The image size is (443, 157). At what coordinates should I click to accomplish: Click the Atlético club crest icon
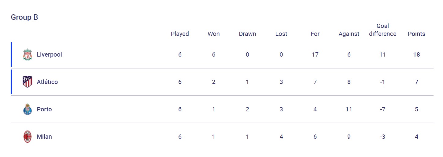(28, 82)
